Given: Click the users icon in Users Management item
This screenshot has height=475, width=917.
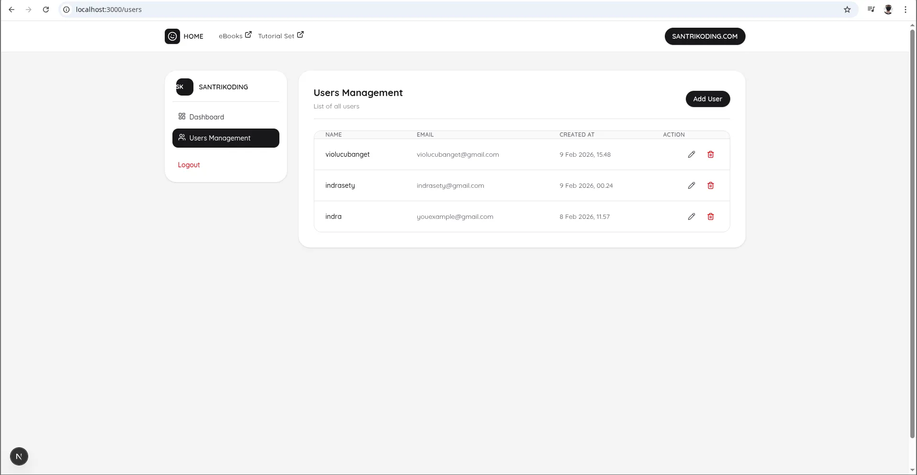Looking at the screenshot, I should 182,138.
